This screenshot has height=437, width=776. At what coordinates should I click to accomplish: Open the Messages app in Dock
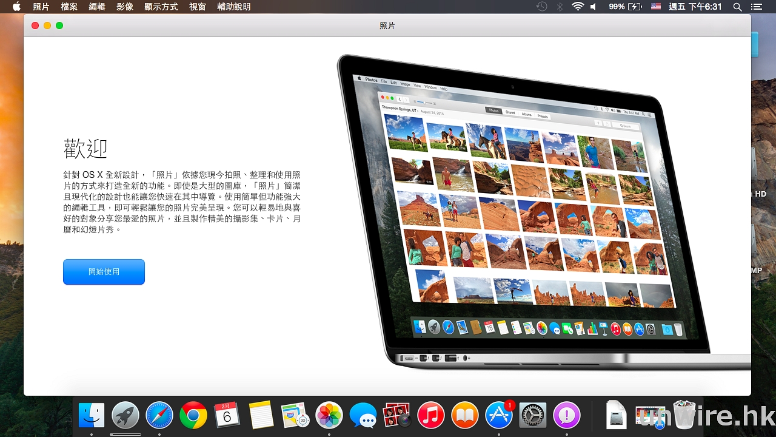pyautogui.click(x=363, y=416)
